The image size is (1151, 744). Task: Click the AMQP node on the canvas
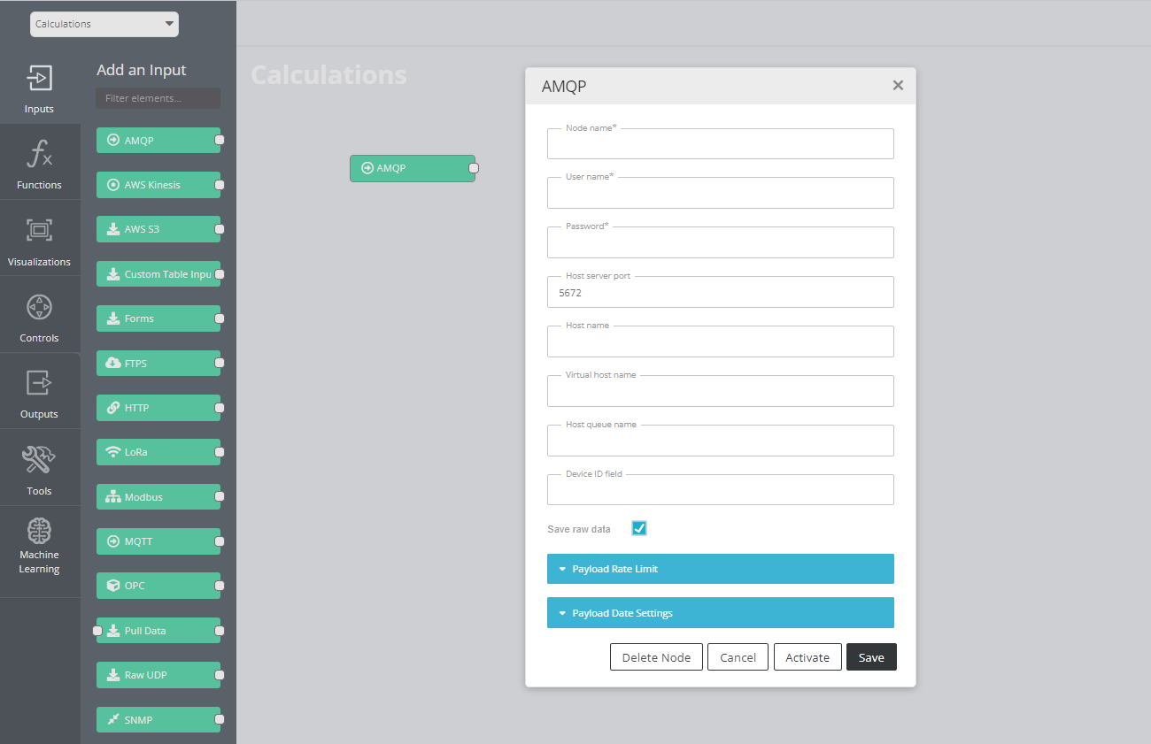point(413,168)
